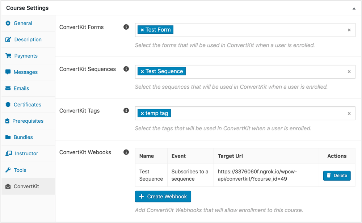This screenshot has width=362, height=223.
Task: Go to the Certificates tab
Action: pos(27,105)
